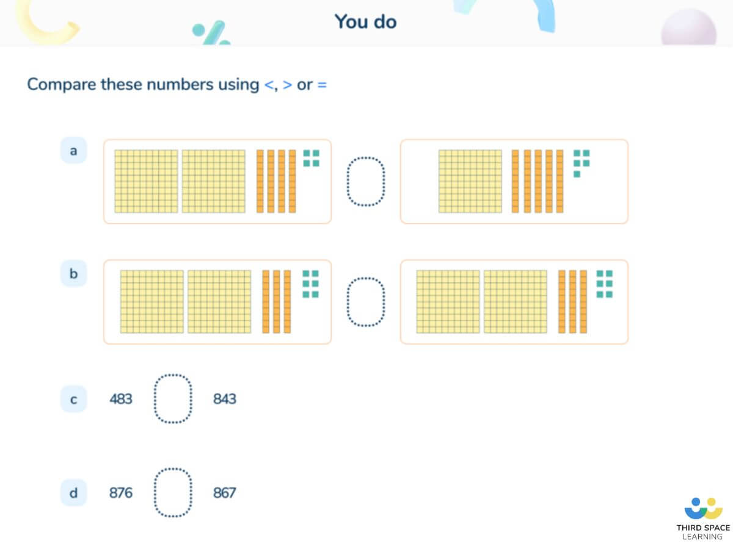Click the right base-ten blocks box in row b
The height and width of the screenshot is (549, 733).
pos(514,302)
